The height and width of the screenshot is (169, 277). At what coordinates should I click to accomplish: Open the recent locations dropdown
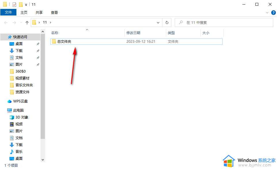click(21, 23)
